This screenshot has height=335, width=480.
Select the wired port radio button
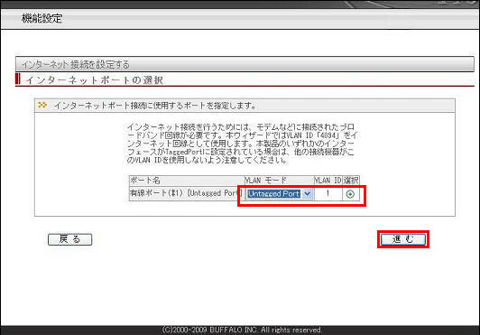pos(350,194)
